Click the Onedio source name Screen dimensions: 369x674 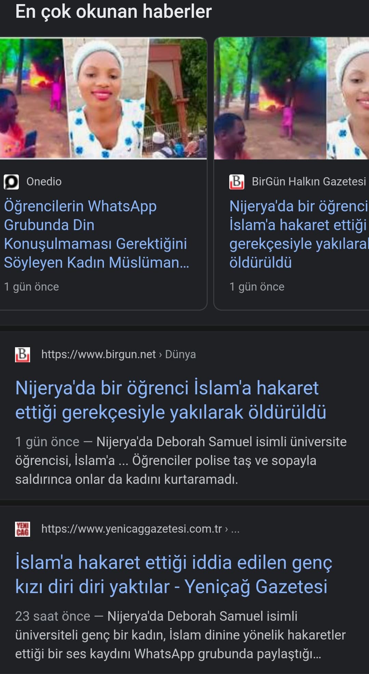(x=44, y=182)
